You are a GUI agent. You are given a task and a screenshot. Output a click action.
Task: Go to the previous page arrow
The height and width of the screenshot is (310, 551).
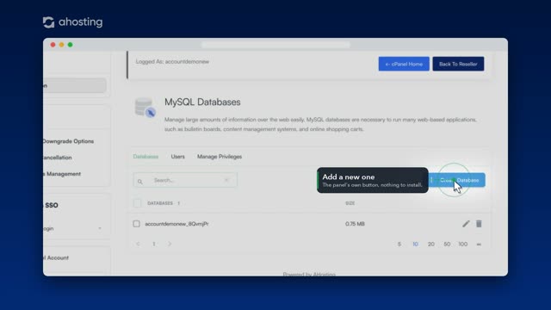pyautogui.click(x=138, y=244)
